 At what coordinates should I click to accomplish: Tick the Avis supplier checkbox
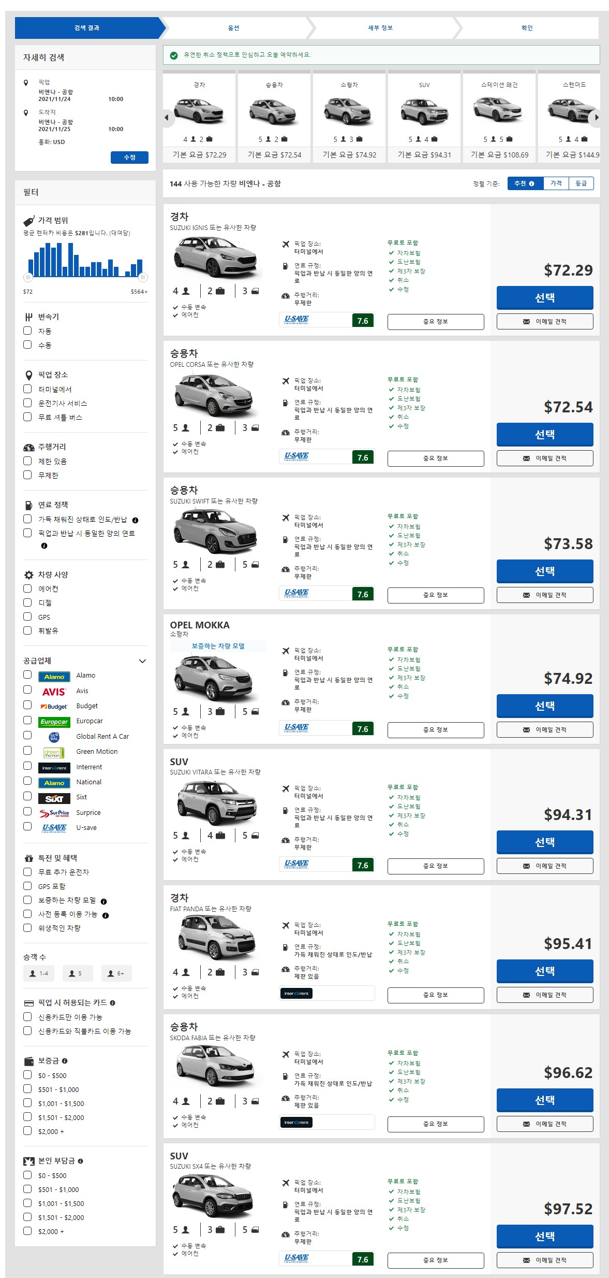pos(27,690)
